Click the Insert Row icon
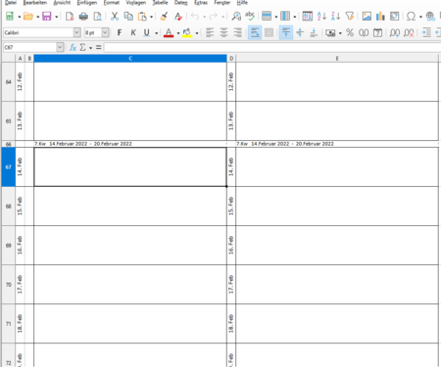441x367 pixels. click(267, 16)
